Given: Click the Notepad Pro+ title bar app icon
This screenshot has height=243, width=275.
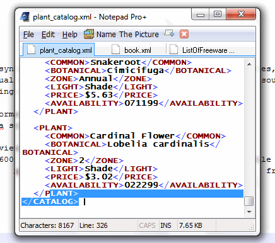Looking at the screenshot, I should (25, 17).
